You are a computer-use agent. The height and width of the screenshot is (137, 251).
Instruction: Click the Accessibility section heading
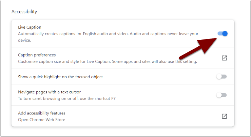click(24, 12)
